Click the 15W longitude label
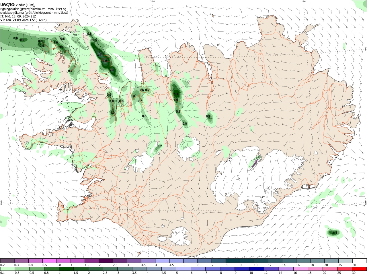Viewport: 367px width, 275px height. (x=304, y=1)
